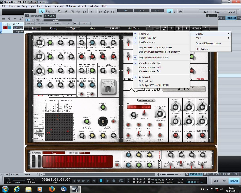Open the video player film icon
Image resolution: width=241 pixels, height=193 pixels.
180,11
